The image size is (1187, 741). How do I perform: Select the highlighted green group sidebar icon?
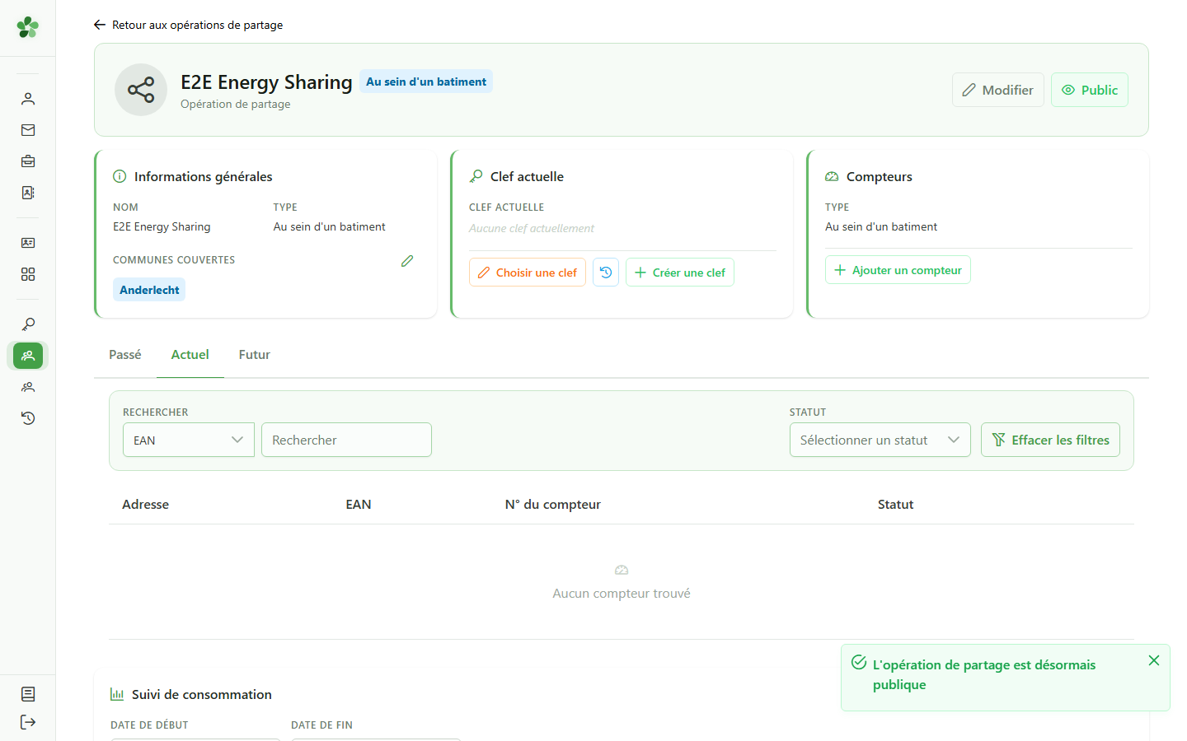[28, 356]
